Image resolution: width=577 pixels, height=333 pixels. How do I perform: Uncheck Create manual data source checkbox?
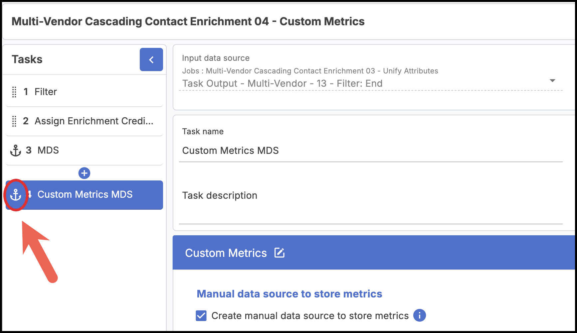pyautogui.click(x=201, y=316)
